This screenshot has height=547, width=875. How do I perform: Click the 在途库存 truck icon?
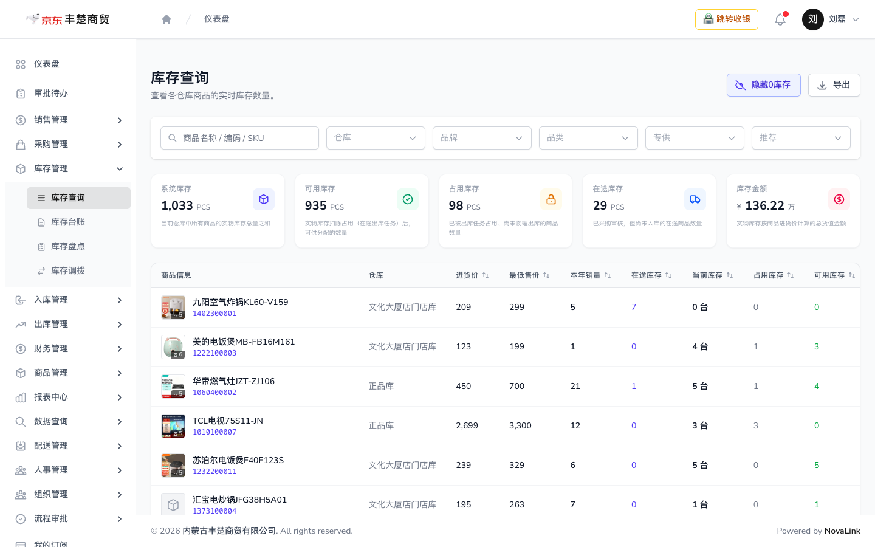click(695, 199)
